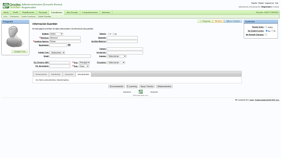281x158 pixels.
Task: Open the Estatus dropdown
Action: click(x=56, y=34)
